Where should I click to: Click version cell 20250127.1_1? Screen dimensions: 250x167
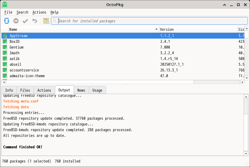(x=172, y=65)
